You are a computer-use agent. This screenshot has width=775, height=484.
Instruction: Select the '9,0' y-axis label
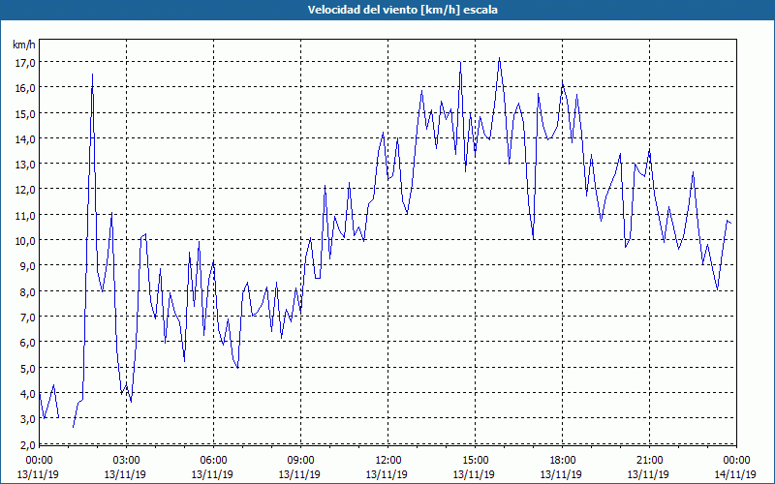pyautogui.click(x=27, y=267)
